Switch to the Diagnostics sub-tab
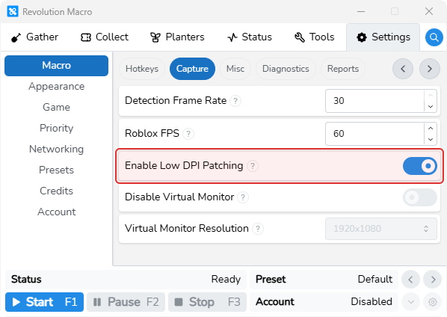This screenshot has height=317, width=447. tap(286, 69)
